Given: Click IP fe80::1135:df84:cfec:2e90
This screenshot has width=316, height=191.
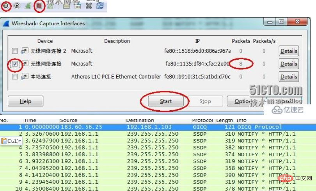Looking at the screenshot, I should 197,64.
